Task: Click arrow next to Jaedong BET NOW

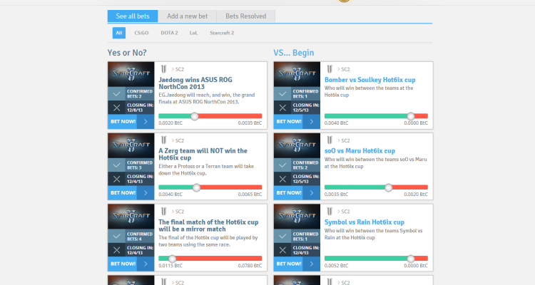Action: tap(146, 122)
